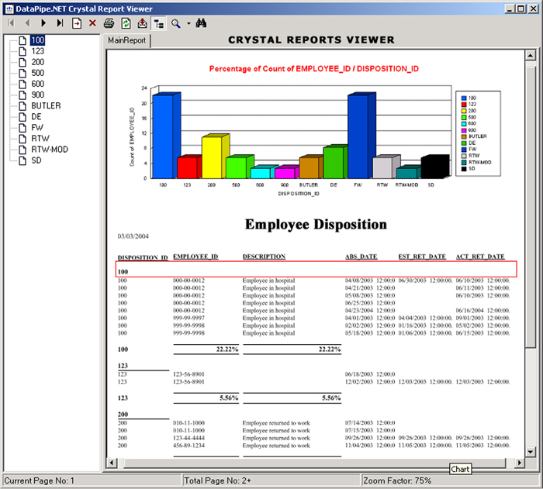This screenshot has width=543, height=489.
Task: Click the scroll down arrow of the report
Action: 531,452
